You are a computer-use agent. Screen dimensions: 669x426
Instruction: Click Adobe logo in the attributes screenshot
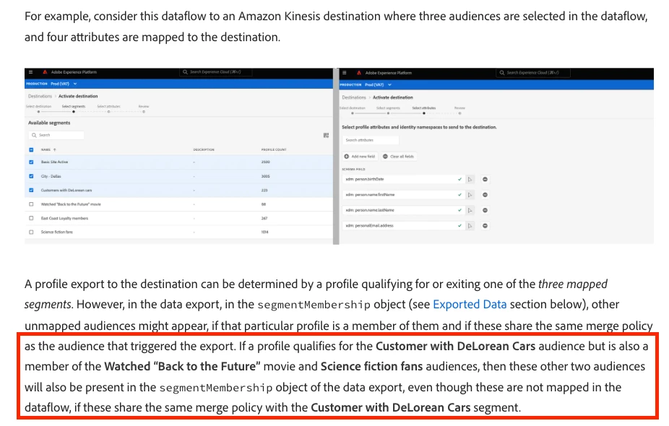click(359, 73)
